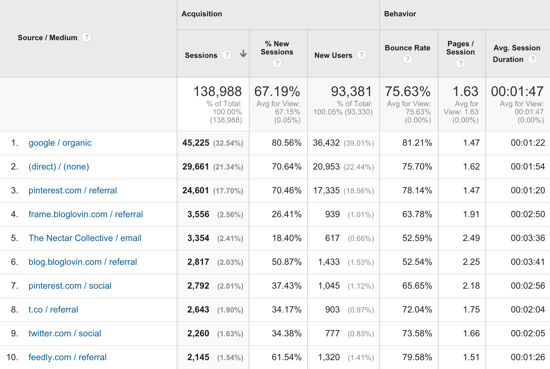Click session duration 00:03:41
550x369 pixels.
coord(528,262)
